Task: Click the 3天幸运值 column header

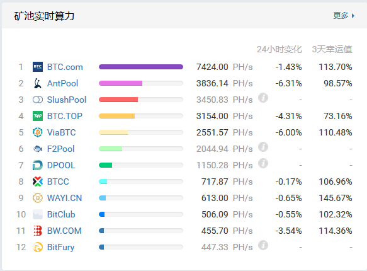Action: pos(332,49)
